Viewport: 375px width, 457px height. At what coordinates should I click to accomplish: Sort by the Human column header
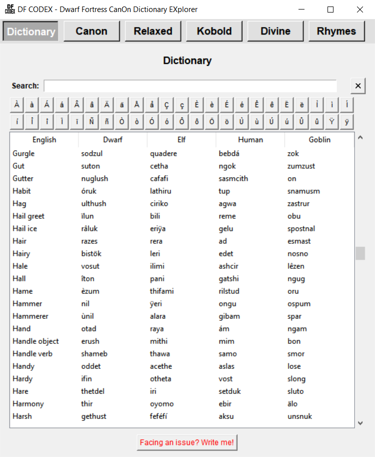pyautogui.click(x=250, y=140)
